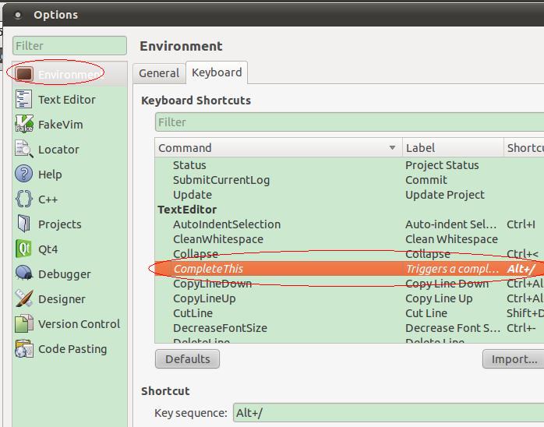
Task: Click the Copy Line Up label cell
Action: pyautogui.click(x=439, y=298)
